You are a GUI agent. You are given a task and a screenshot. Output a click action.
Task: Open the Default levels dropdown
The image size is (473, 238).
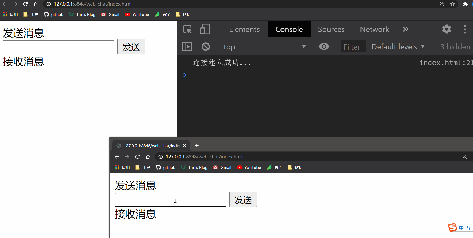pyautogui.click(x=398, y=47)
